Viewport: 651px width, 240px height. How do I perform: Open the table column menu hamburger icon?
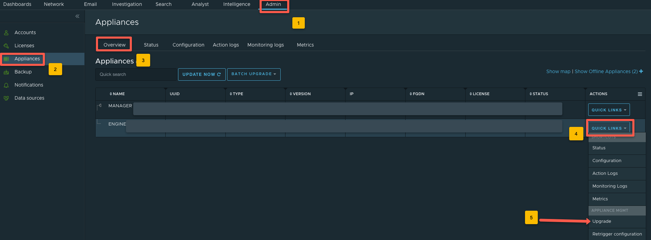(640, 94)
